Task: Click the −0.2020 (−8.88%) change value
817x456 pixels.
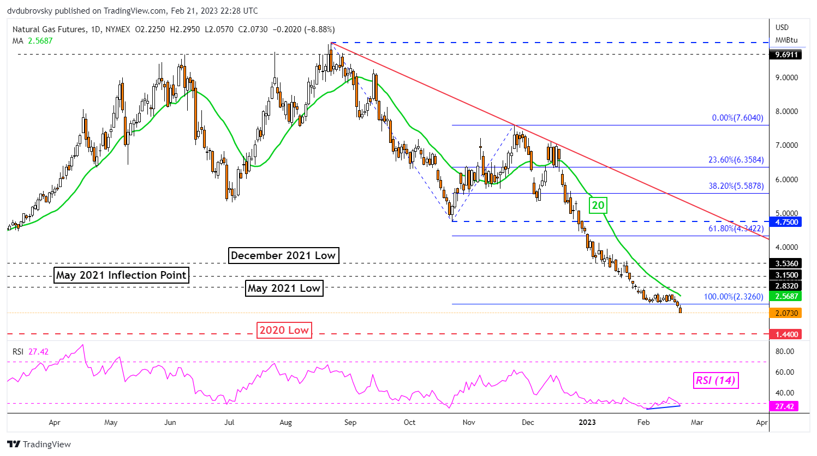Action: coord(303,29)
